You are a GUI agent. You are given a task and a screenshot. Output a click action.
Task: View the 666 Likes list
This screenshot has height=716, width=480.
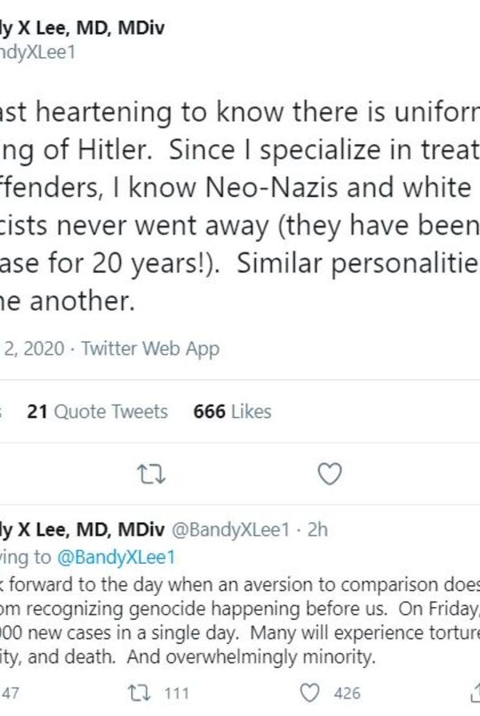(x=232, y=412)
